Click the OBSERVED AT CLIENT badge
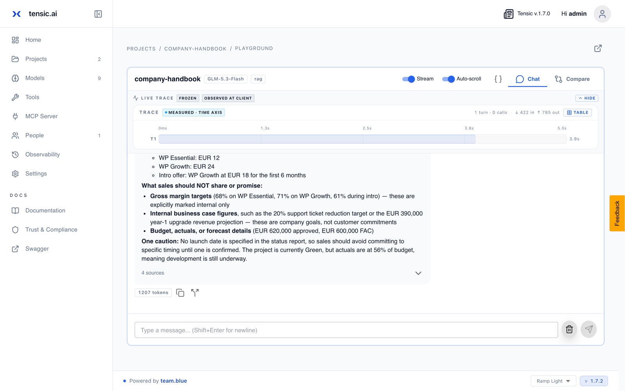625x391 pixels. coord(228,98)
